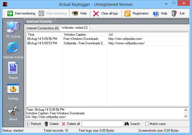Screen dimensions: 192x135
Task: Select the Internet Explorer icon for Internet Activity
Action: pyautogui.click(x=13, y=47)
